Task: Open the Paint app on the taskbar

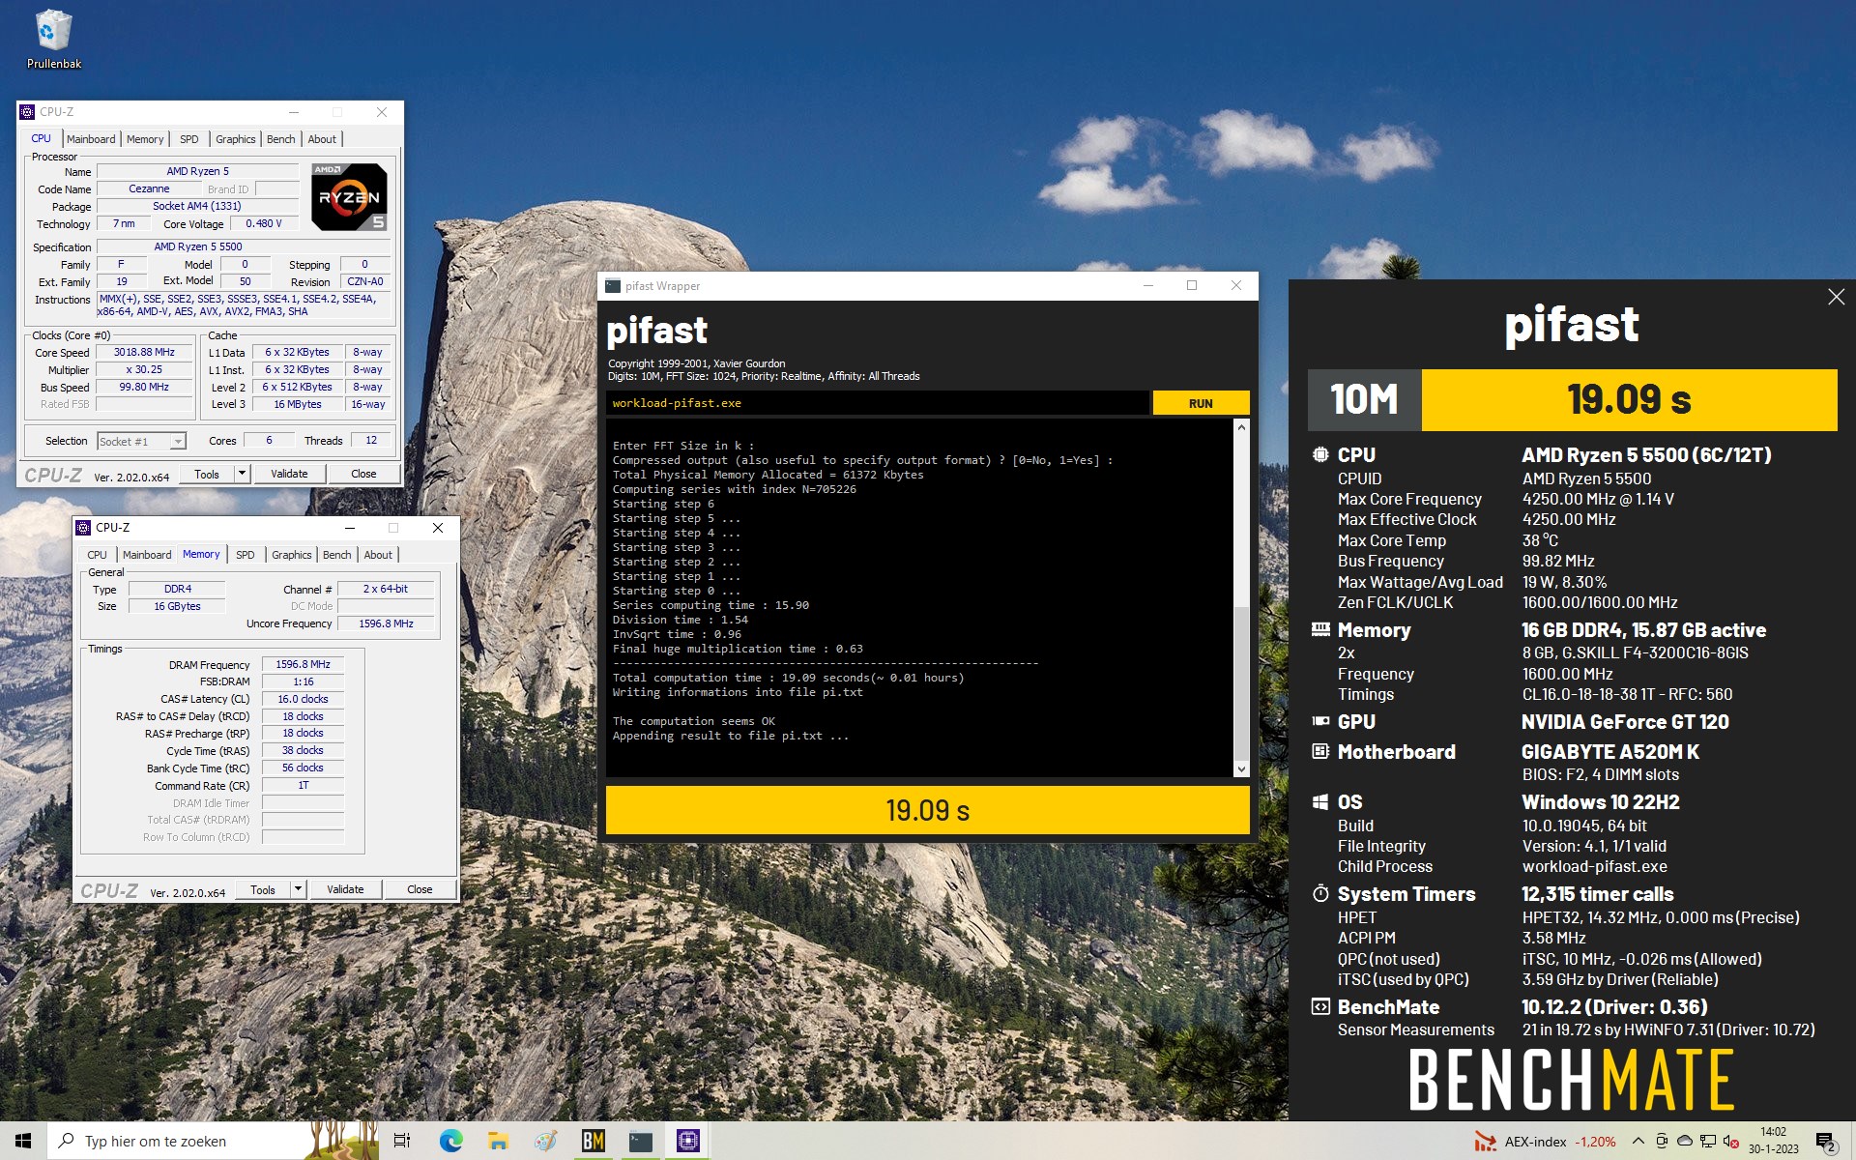Action: 545,1142
